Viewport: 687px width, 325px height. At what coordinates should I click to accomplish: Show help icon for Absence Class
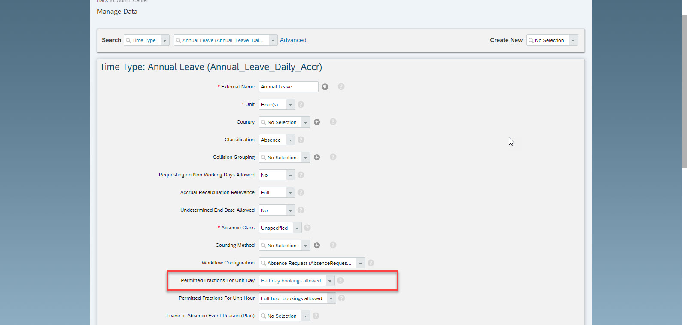point(307,228)
